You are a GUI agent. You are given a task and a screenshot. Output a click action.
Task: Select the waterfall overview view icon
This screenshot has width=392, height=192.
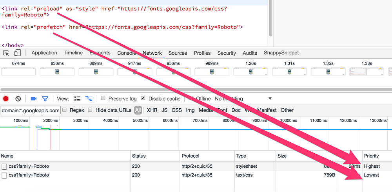coord(89,99)
